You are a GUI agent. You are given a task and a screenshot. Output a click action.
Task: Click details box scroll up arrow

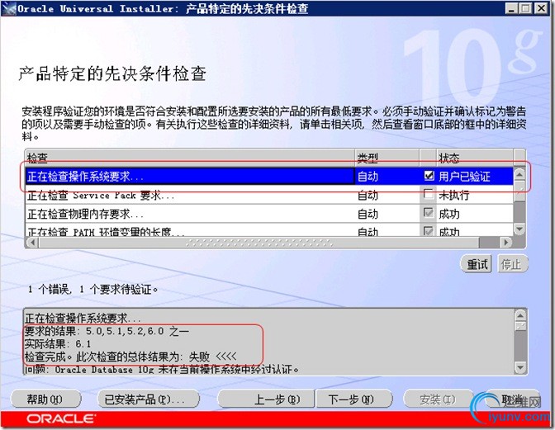[x=520, y=315]
